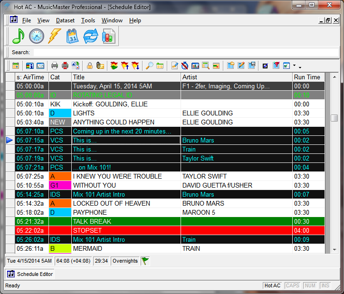This screenshot has width=344, height=294.
Task: Select 'LOCKED OUT OF HEAVEN' title cell
Action: coord(126,203)
